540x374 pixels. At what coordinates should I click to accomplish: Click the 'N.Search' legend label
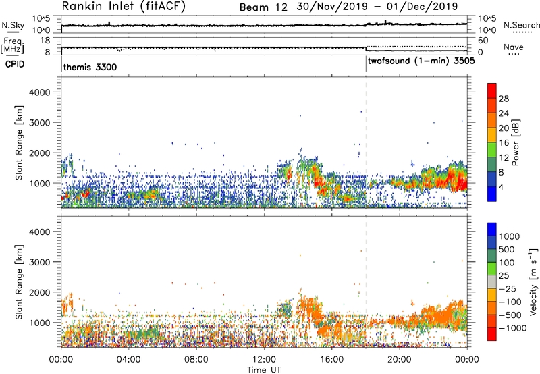point(521,25)
